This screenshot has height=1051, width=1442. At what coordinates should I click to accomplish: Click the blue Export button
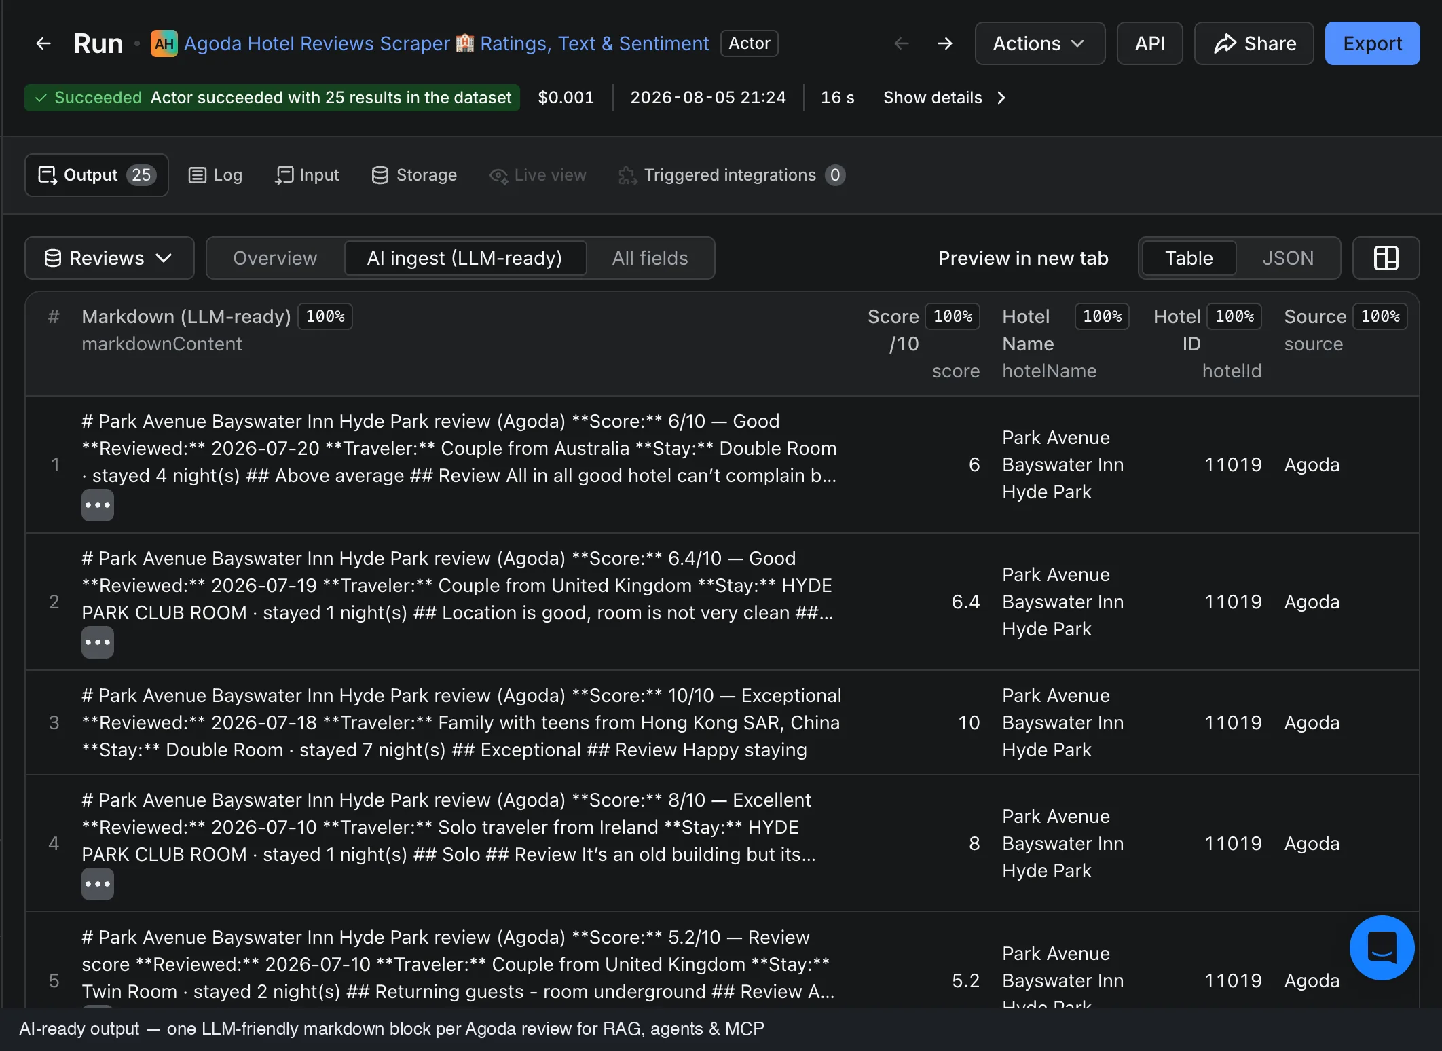pyautogui.click(x=1372, y=43)
